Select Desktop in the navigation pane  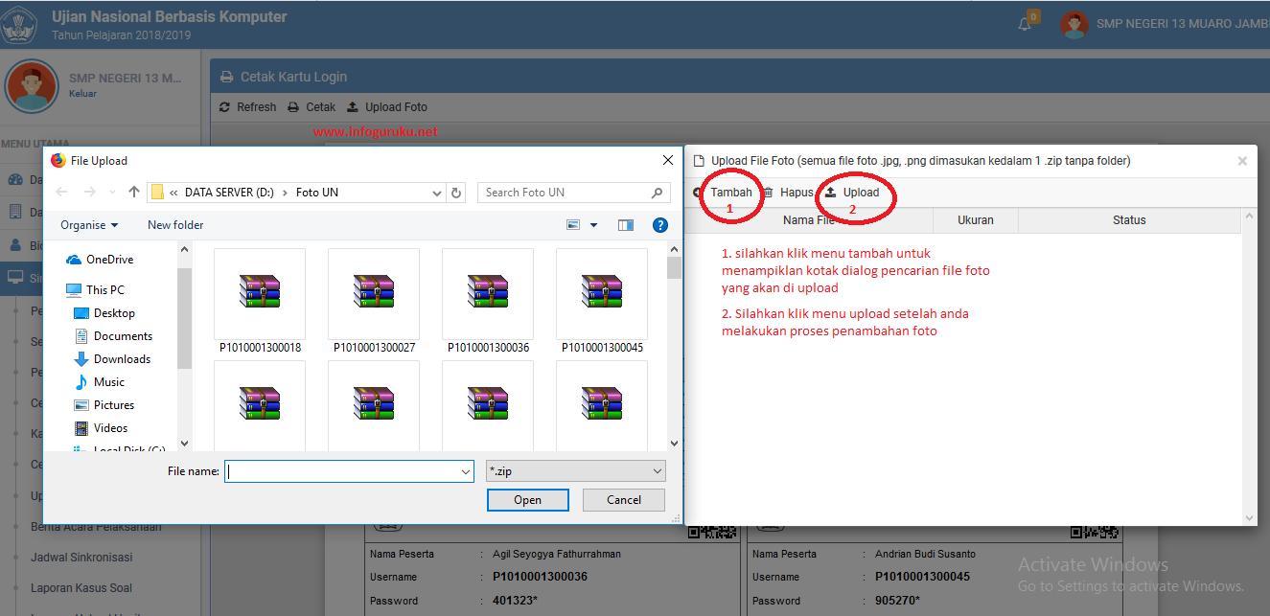tap(104, 313)
